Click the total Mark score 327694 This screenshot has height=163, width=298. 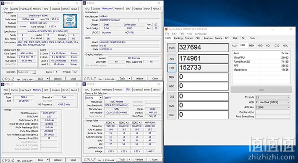(203, 47)
